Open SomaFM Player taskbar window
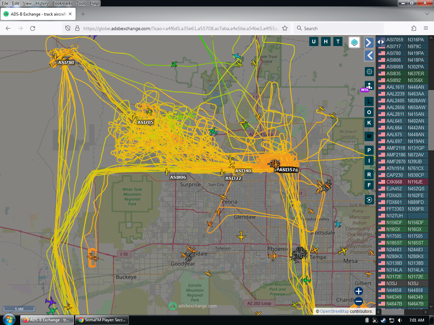Image resolution: width=434 pixels, height=325 pixels. coord(102,320)
